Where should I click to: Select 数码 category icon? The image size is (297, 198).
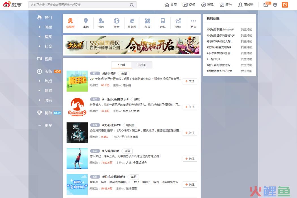pyautogui.click(x=163, y=23)
